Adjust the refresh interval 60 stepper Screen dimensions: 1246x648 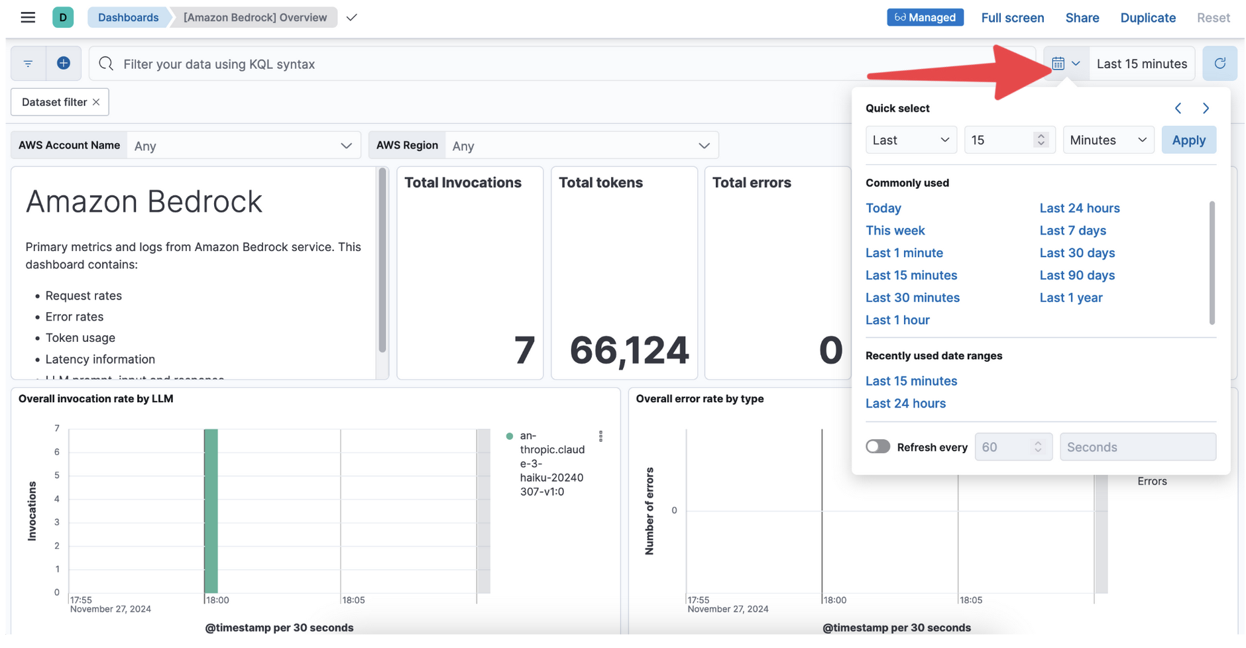click(1038, 447)
